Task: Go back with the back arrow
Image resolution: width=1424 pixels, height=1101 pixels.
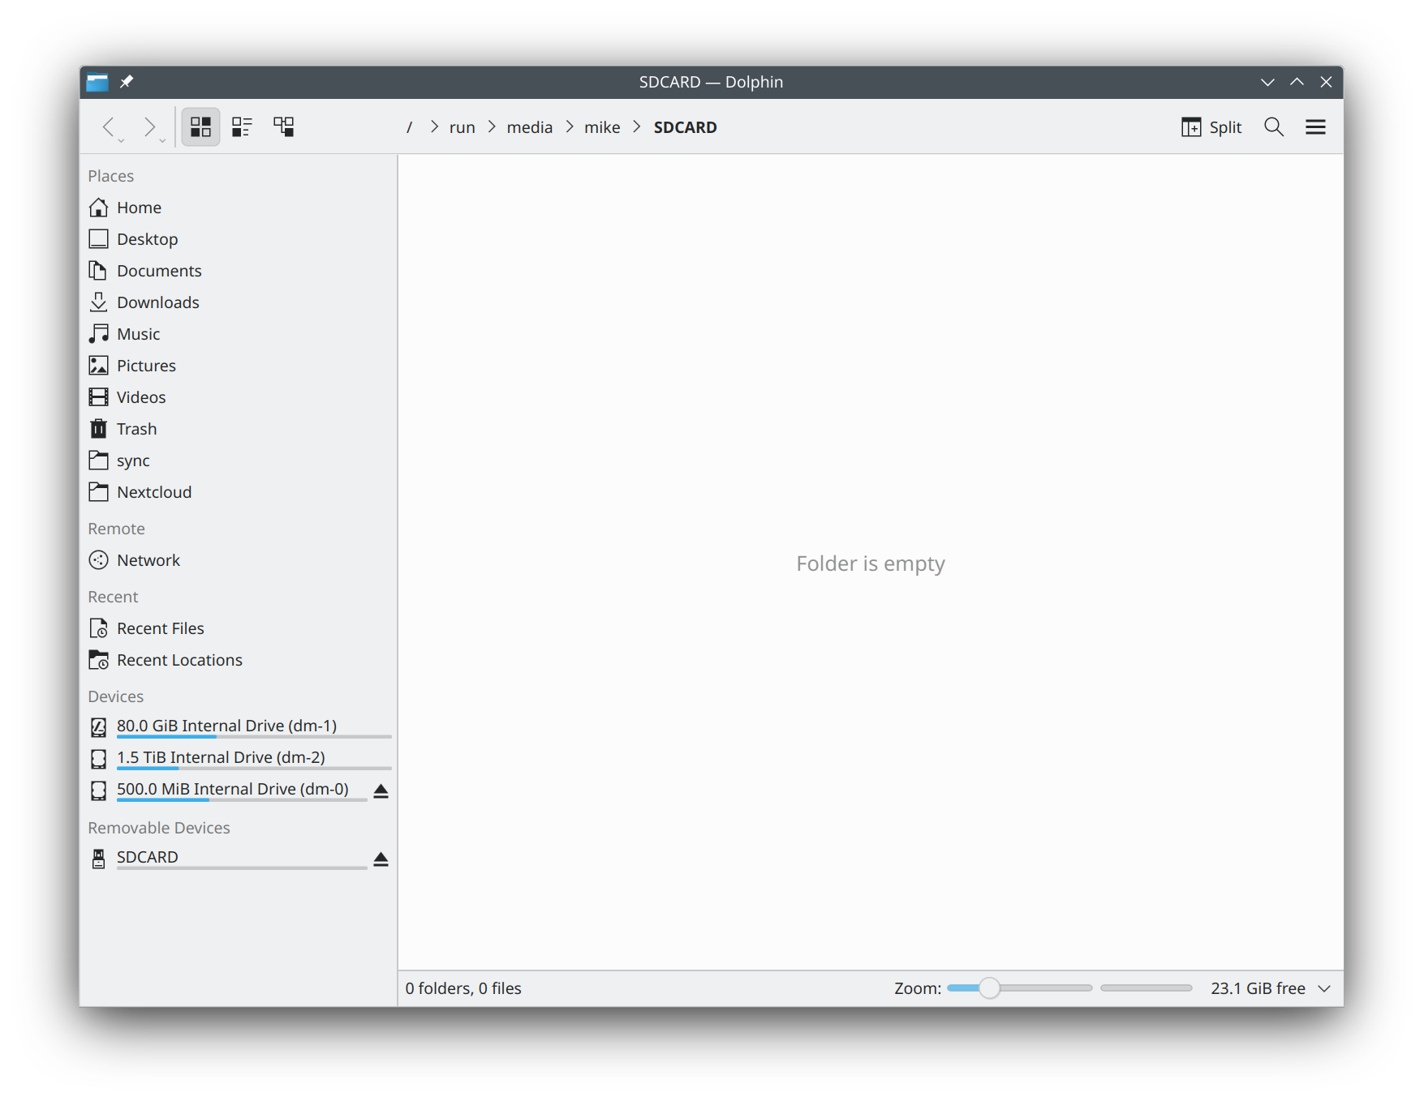Action: point(109,126)
